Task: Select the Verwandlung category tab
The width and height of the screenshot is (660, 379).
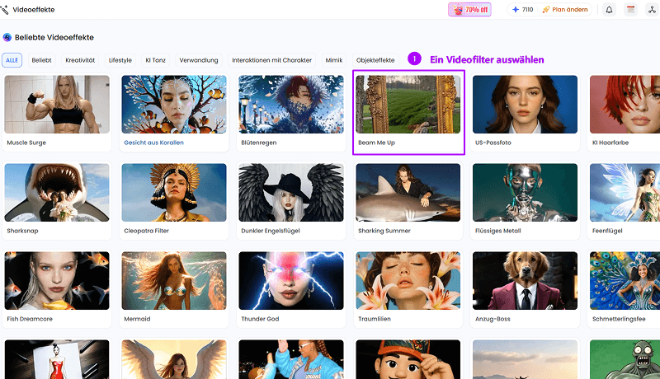Action: [198, 60]
